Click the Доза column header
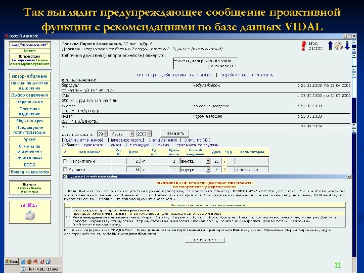The height and width of the screenshot is (273, 364). coord(133,152)
